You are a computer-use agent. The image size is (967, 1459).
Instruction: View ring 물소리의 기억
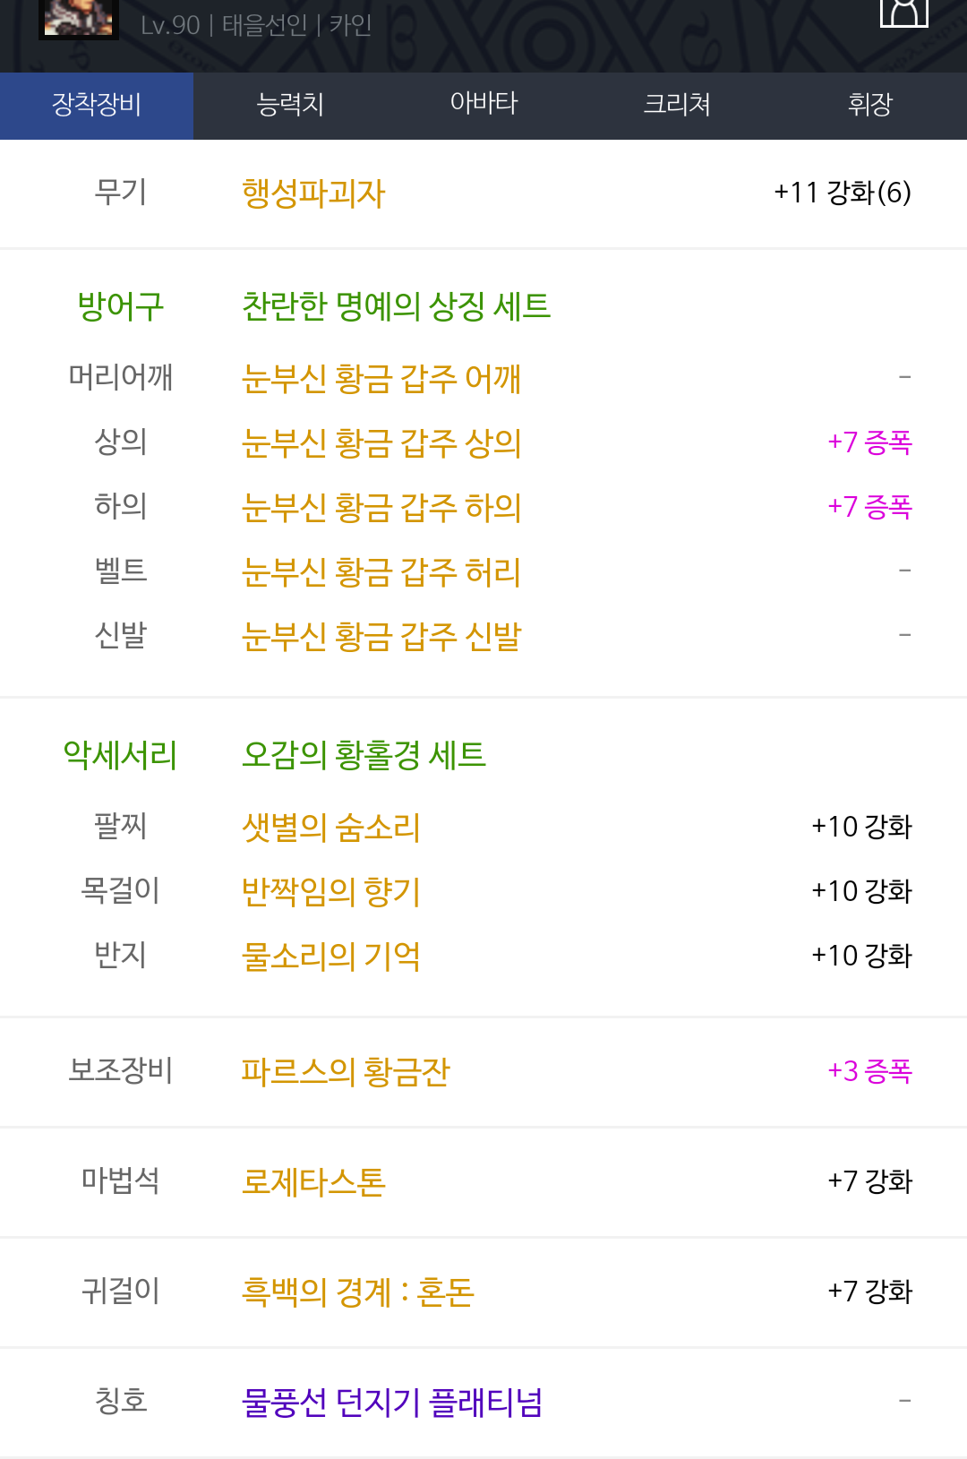point(330,956)
